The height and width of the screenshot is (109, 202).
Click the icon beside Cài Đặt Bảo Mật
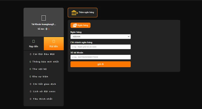point(31,54)
